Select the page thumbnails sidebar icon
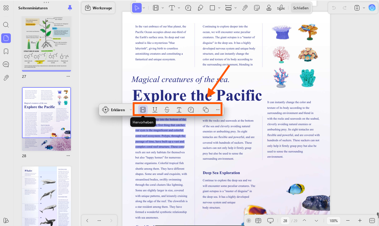This screenshot has height=226, width=379. [6, 38]
